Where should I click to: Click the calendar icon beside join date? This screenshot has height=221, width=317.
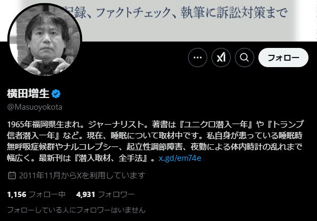click(12, 175)
